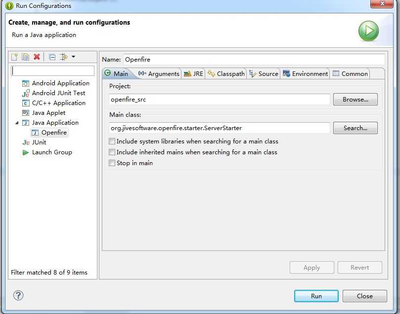
Task: Click the Java Applet icon
Action: coord(26,113)
